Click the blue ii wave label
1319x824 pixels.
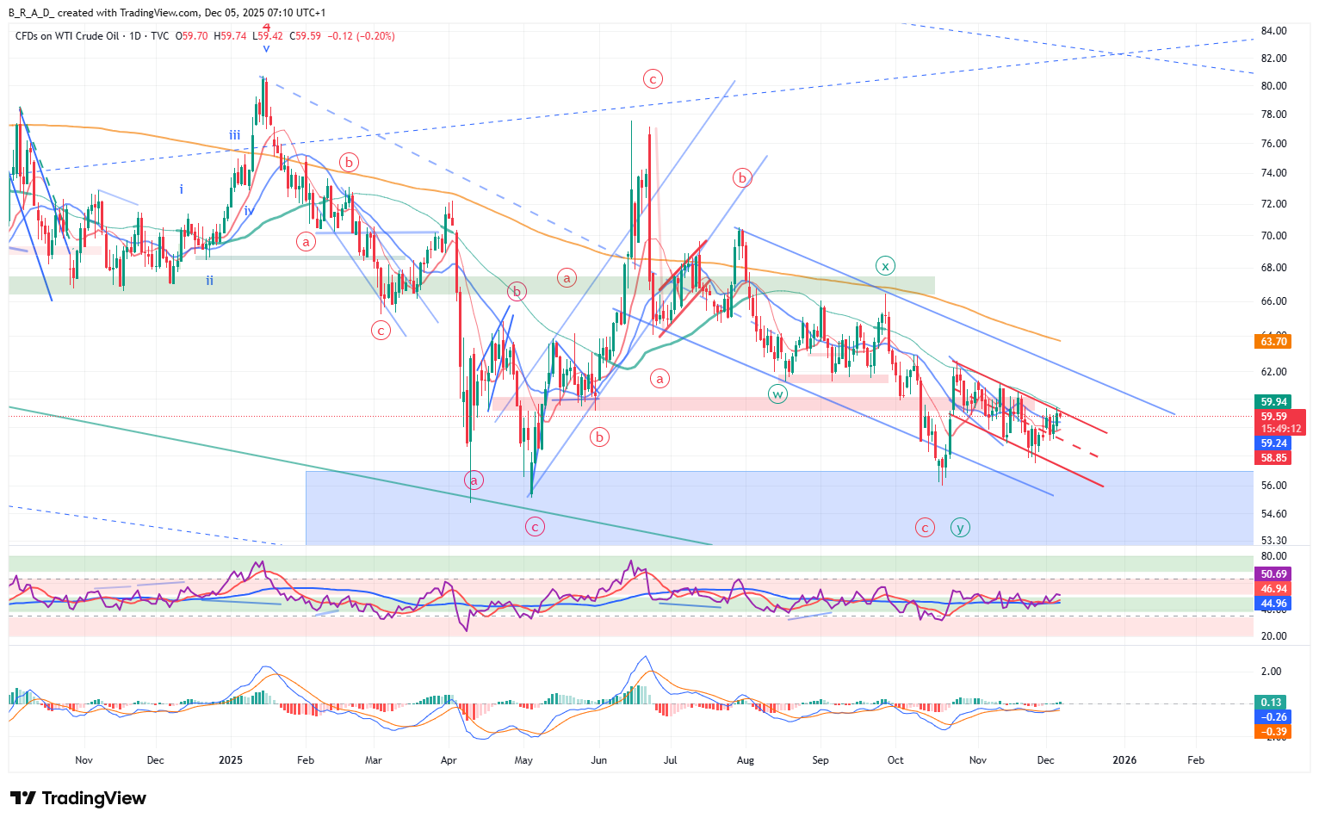pyautogui.click(x=209, y=281)
